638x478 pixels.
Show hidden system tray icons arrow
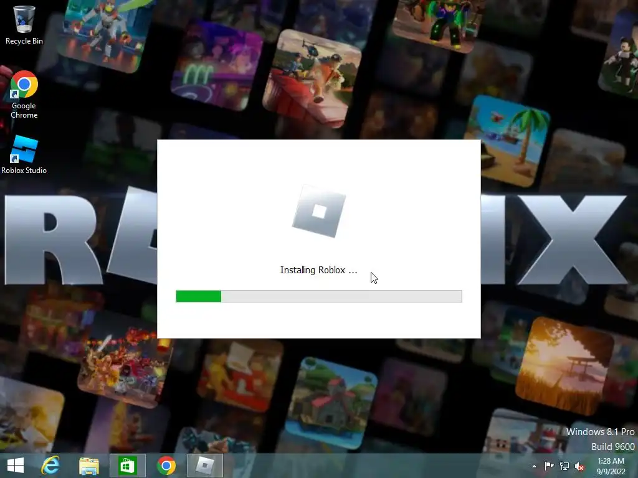click(x=534, y=466)
